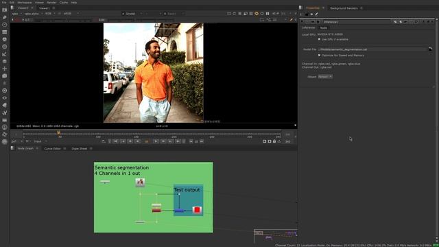The height and width of the screenshot is (247, 439).
Task: Open the frame rate dropdown showing 24
Action: (x=16, y=141)
